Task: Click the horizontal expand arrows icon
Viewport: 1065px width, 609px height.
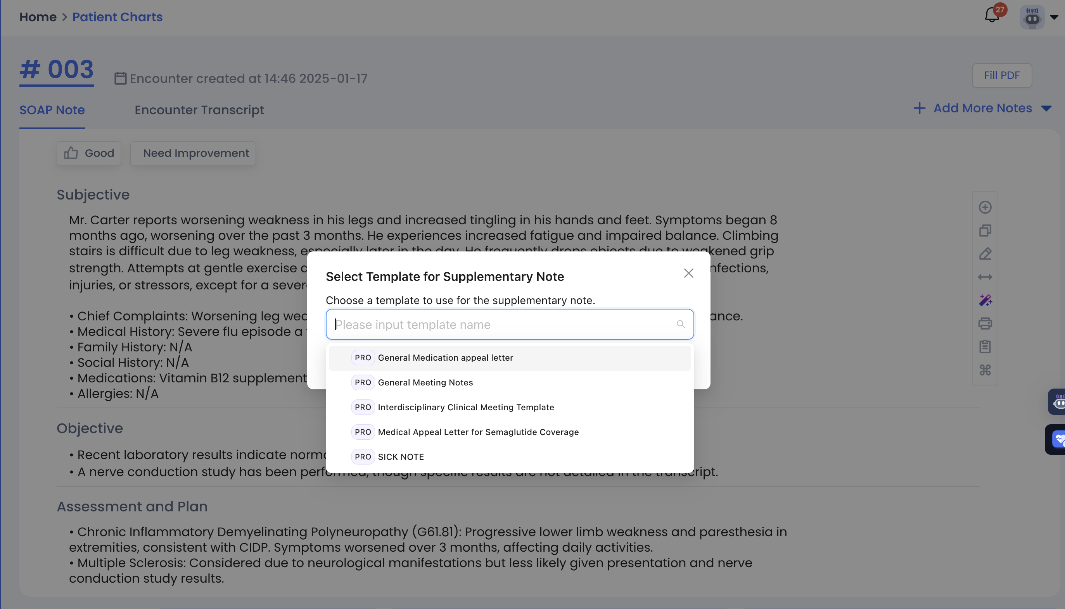Action: 985,277
